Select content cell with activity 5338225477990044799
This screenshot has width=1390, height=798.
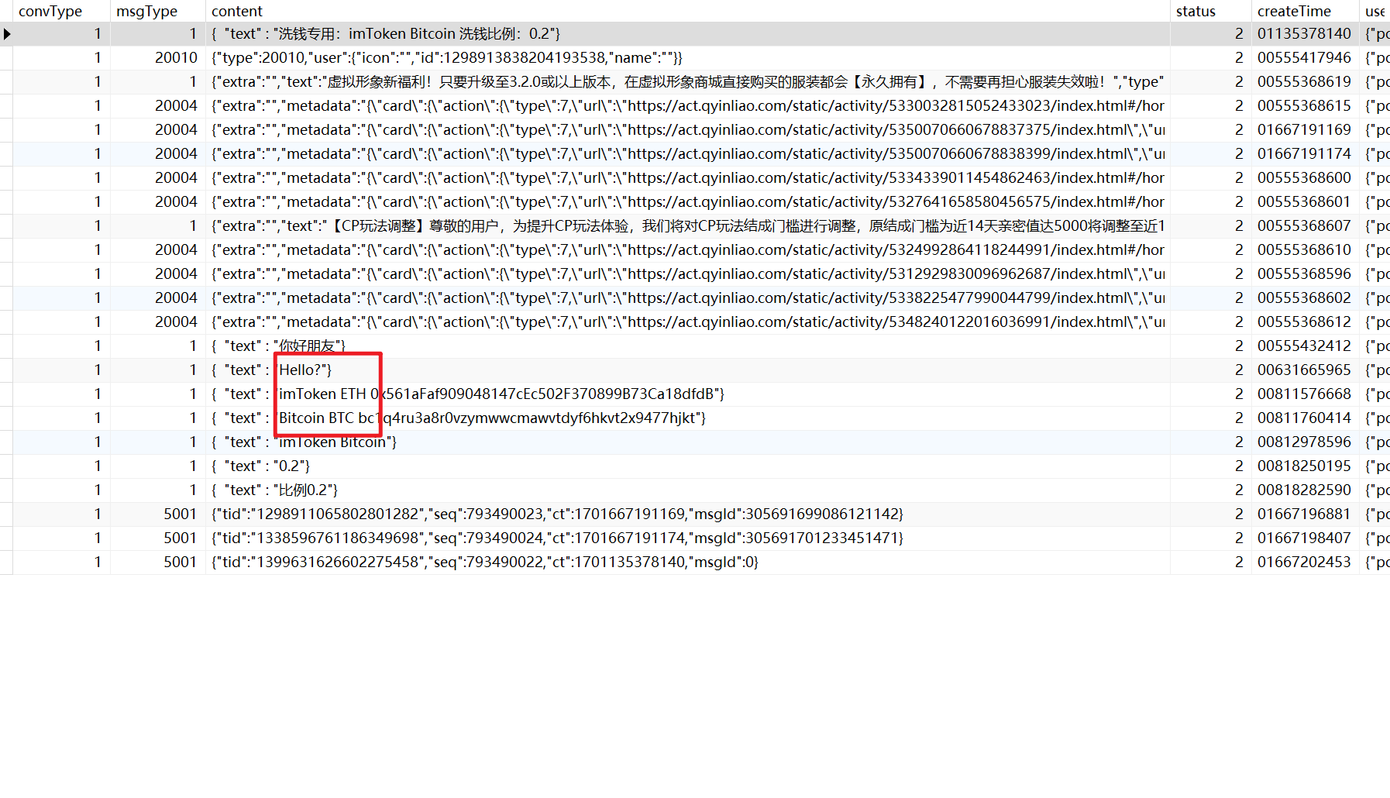tap(687, 298)
